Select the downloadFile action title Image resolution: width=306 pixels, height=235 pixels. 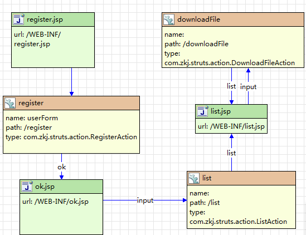[x=198, y=19]
